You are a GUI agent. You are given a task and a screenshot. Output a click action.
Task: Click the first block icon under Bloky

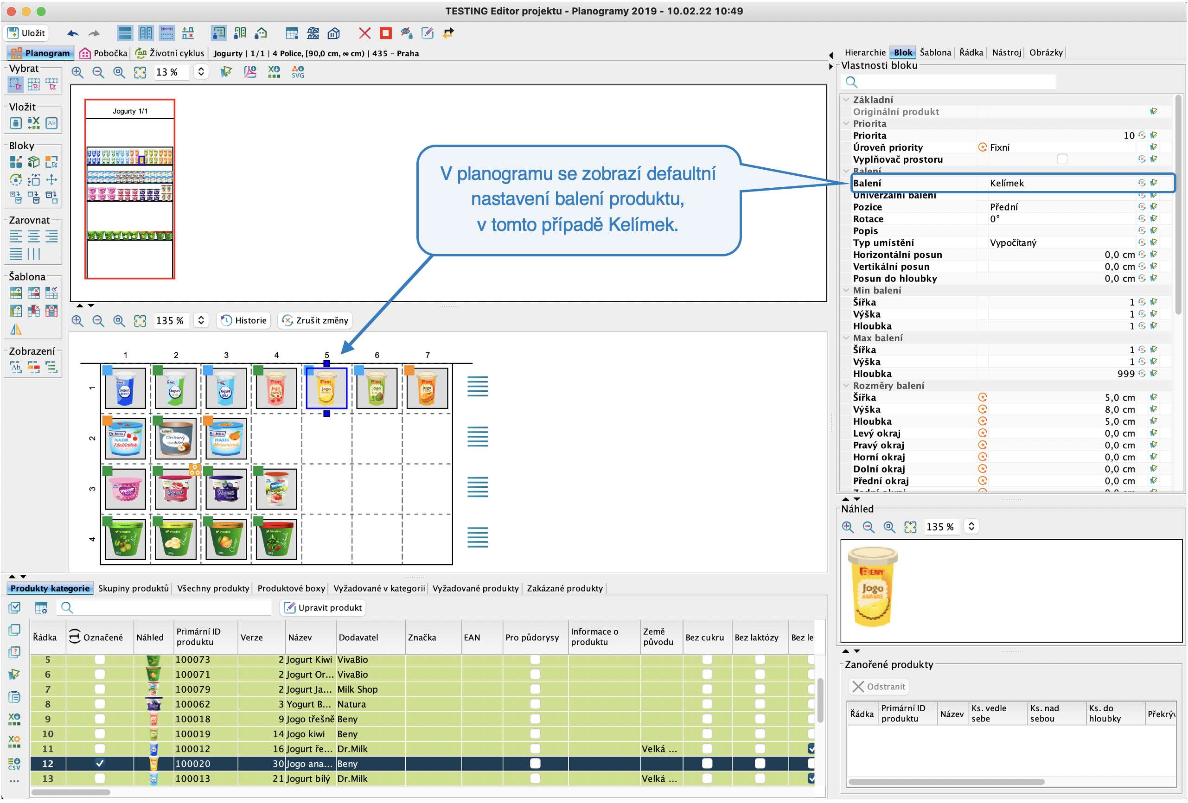pyautogui.click(x=15, y=162)
